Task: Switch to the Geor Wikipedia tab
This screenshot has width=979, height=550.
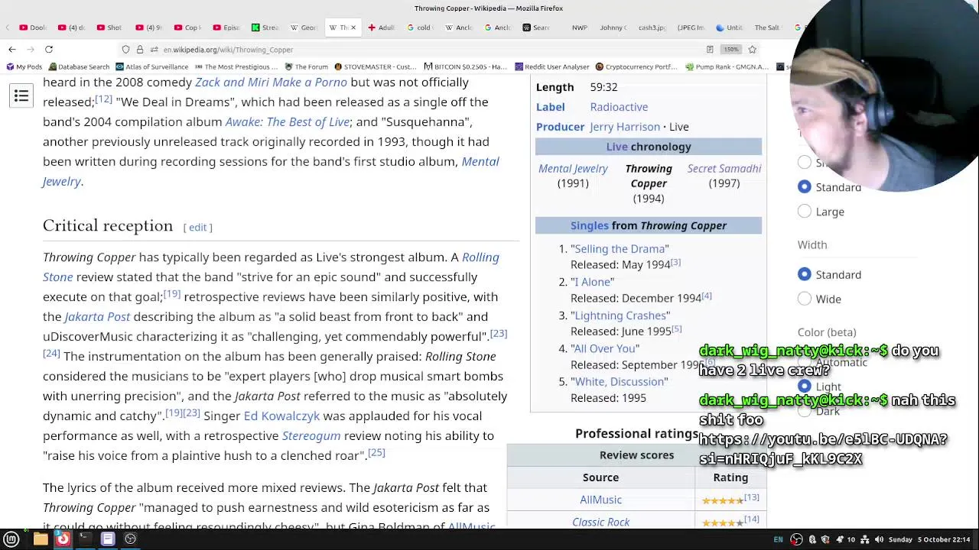Action: pyautogui.click(x=303, y=27)
